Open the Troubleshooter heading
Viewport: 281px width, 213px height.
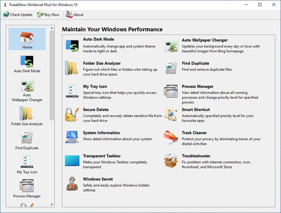click(x=196, y=156)
